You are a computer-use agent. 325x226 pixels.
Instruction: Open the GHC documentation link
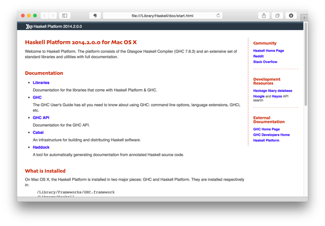point(37,97)
